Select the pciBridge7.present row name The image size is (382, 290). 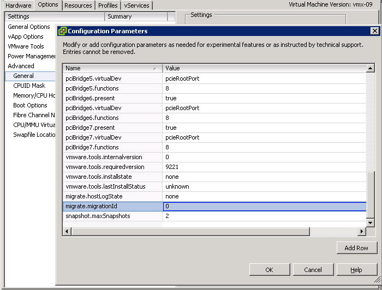(90, 128)
